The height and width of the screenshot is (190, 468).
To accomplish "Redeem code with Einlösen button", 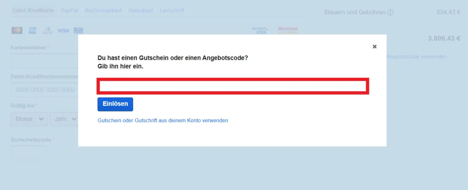I will (115, 104).
